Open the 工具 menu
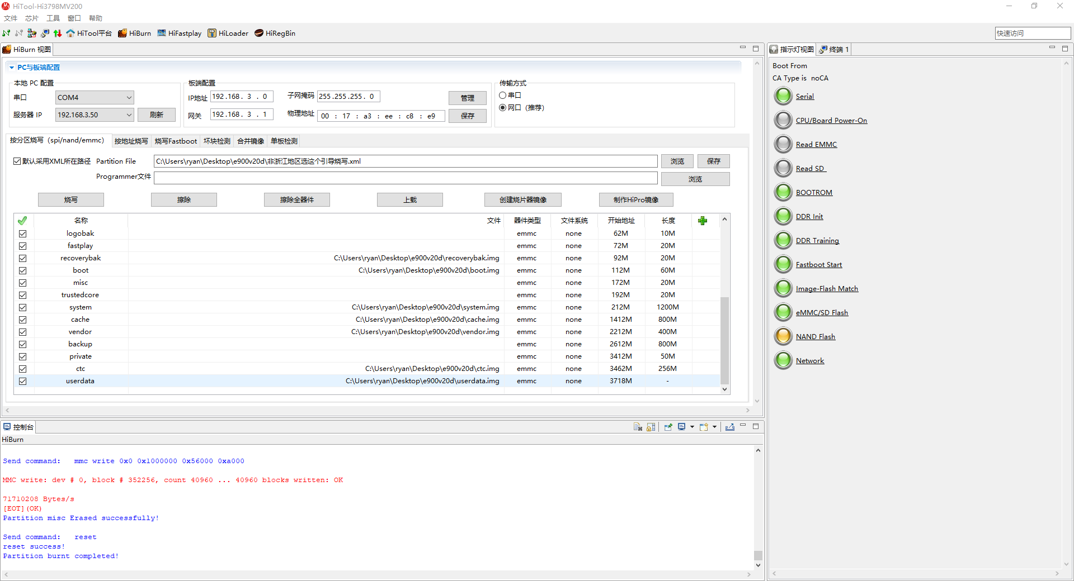This screenshot has height=581, width=1074. coord(53,18)
